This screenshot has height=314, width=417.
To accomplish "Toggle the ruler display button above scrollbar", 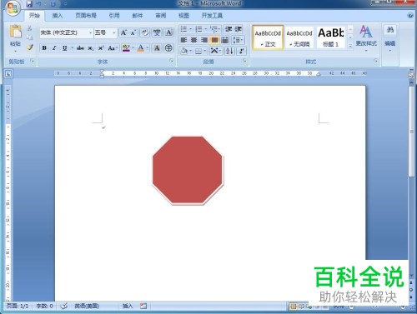I will (411, 74).
